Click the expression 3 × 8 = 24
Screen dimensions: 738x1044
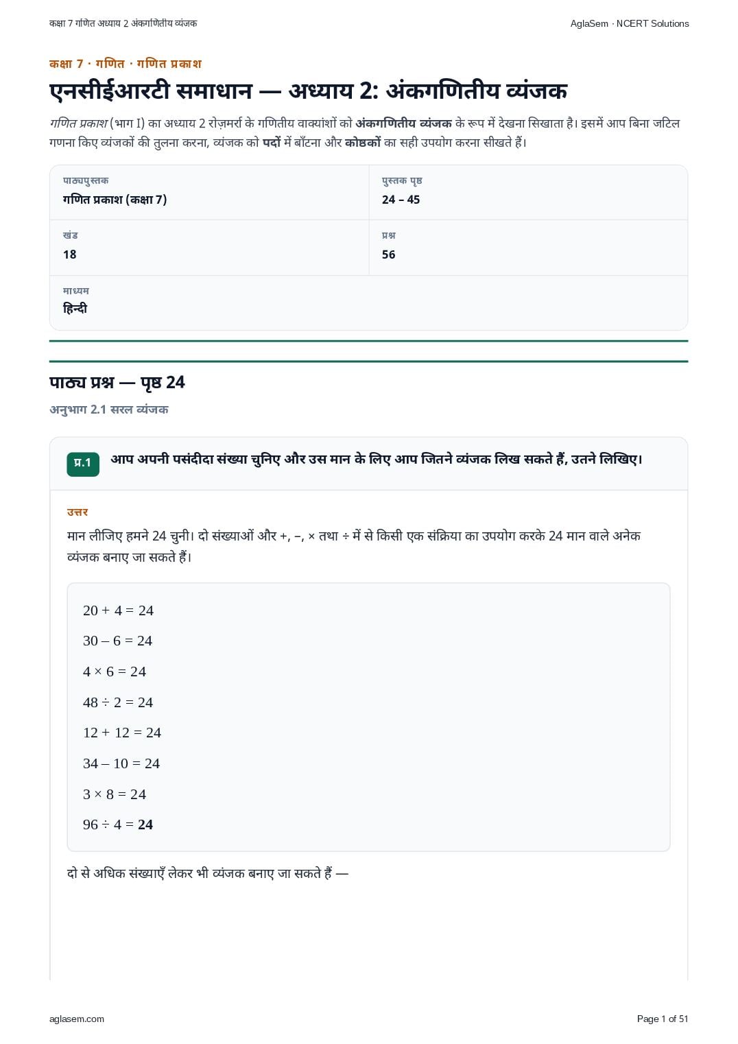pos(115,794)
